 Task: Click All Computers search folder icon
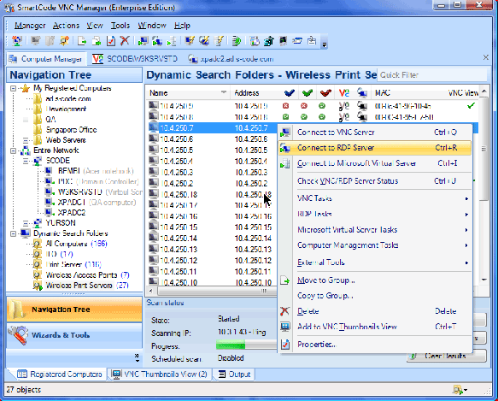tap(38, 244)
